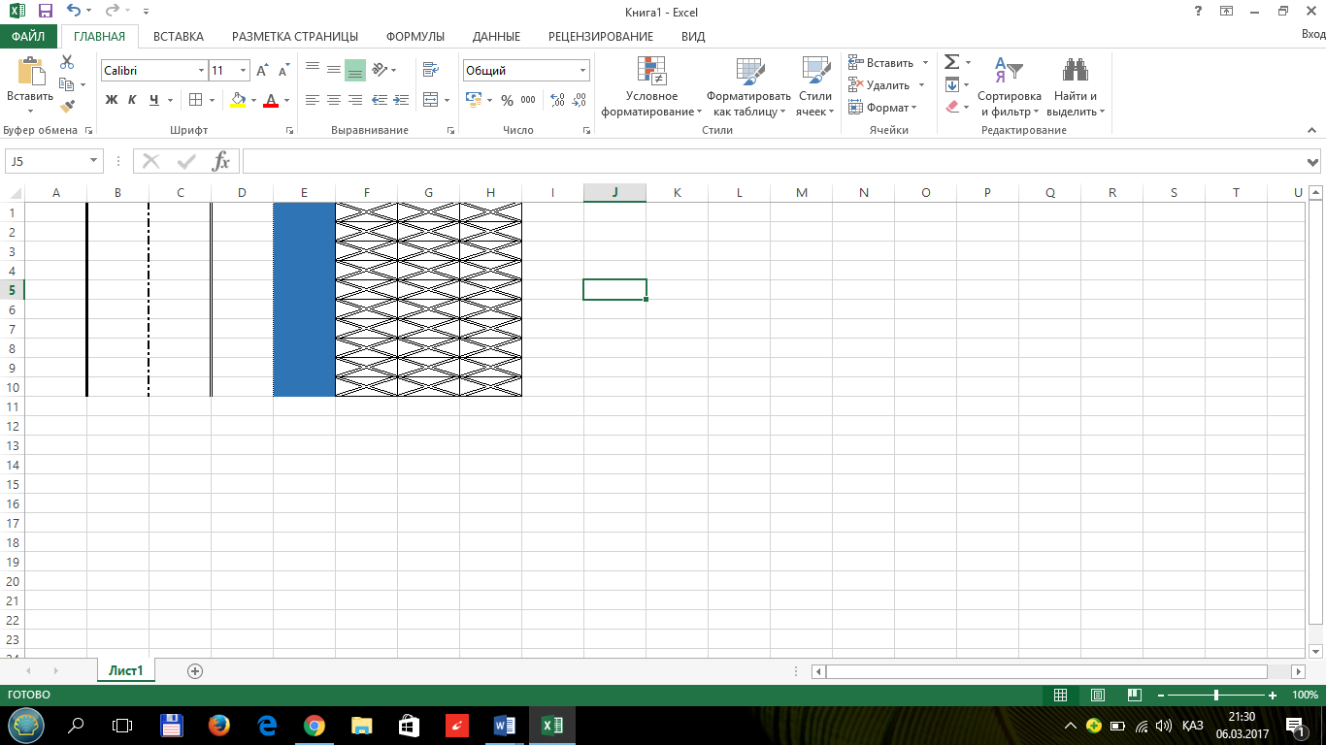This screenshot has width=1326, height=745.
Task: Click Формат in the Ячейки group
Action: (x=882, y=107)
